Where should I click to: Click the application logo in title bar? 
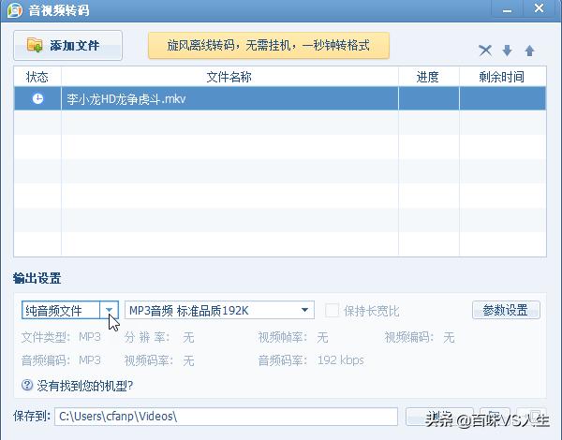click(14, 10)
